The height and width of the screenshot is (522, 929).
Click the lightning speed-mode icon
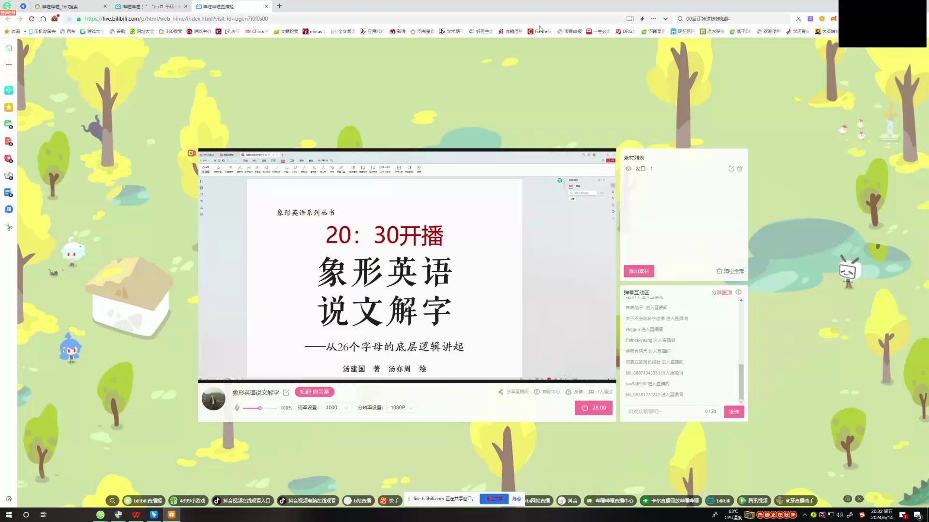642,19
